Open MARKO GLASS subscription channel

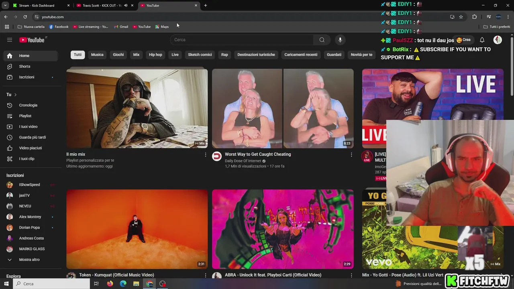[x=31, y=249]
